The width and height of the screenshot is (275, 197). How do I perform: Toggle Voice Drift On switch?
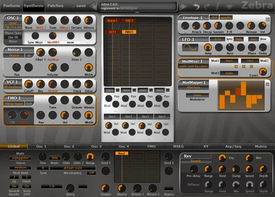26,186
